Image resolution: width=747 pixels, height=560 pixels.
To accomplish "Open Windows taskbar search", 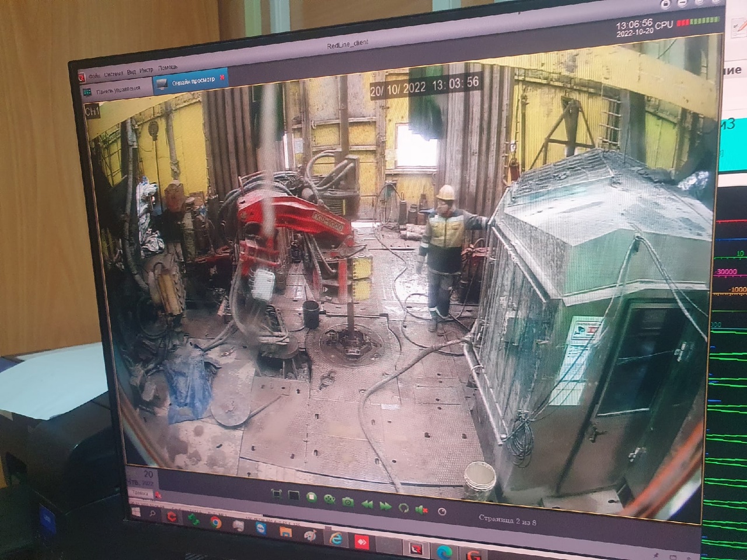I will tap(153, 514).
